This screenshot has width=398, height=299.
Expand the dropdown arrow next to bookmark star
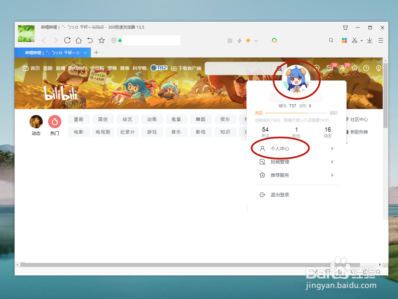click(x=256, y=41)
